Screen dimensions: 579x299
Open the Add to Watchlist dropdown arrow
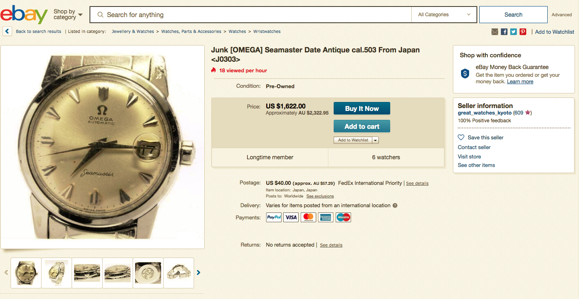375,140
